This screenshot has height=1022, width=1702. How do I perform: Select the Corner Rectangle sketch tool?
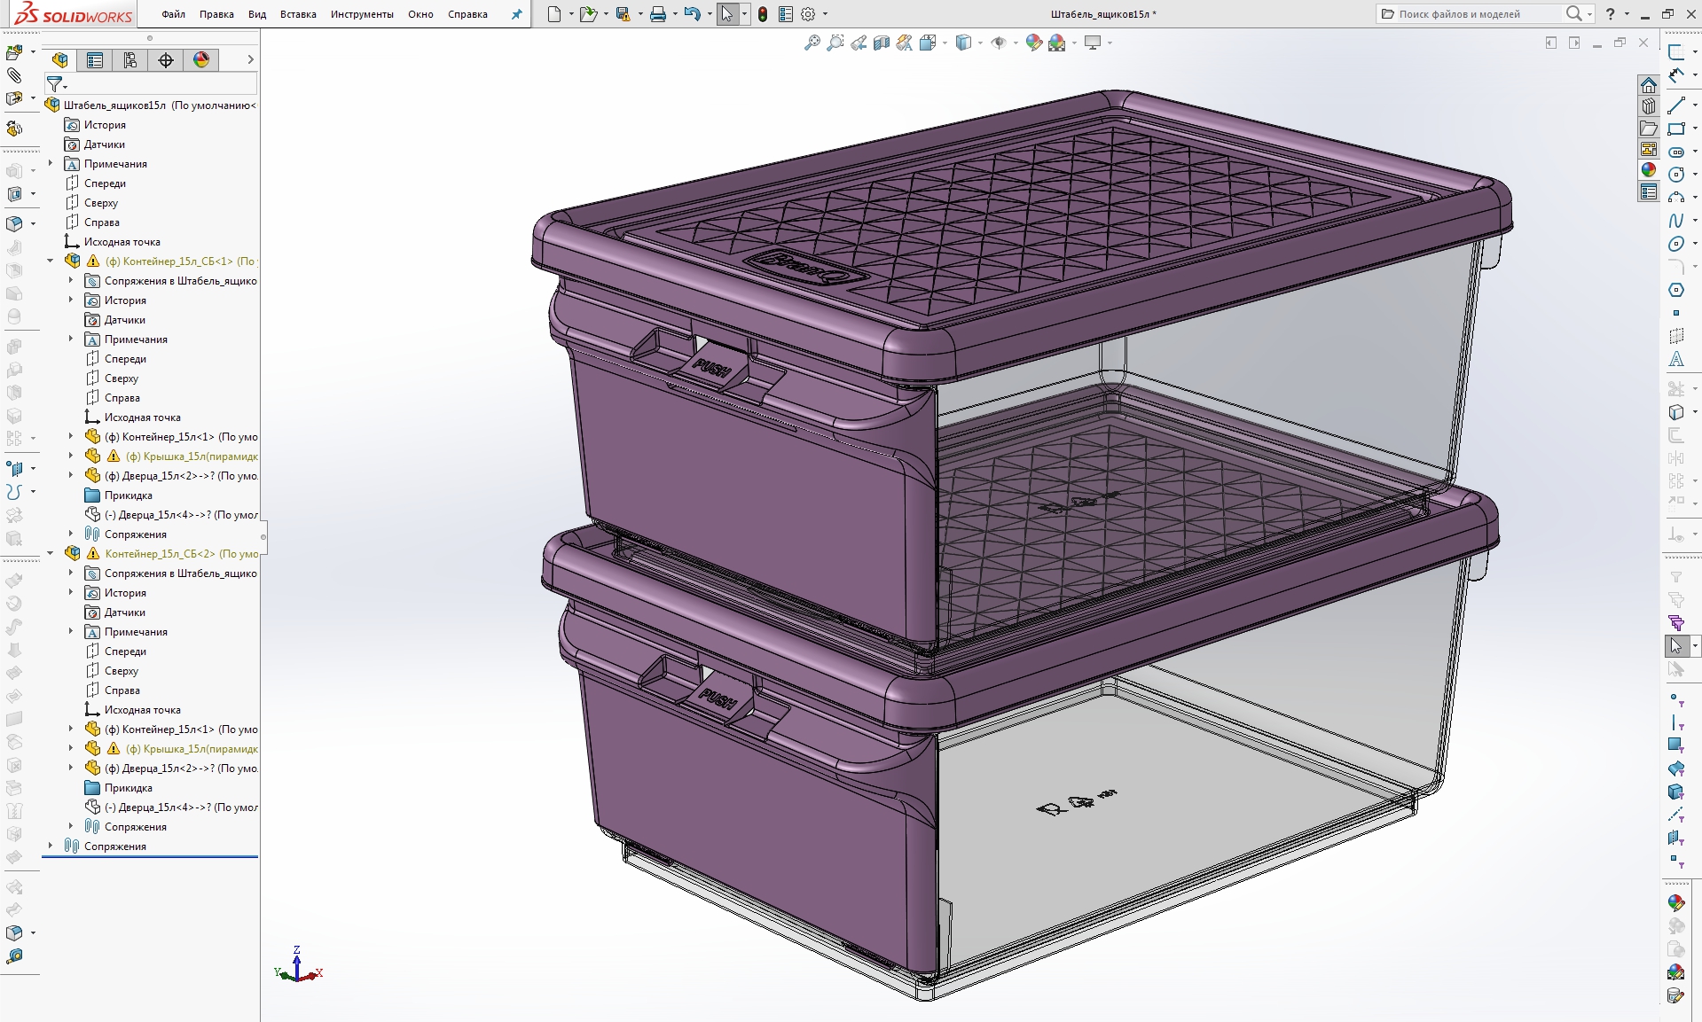tap(1678, 129)
